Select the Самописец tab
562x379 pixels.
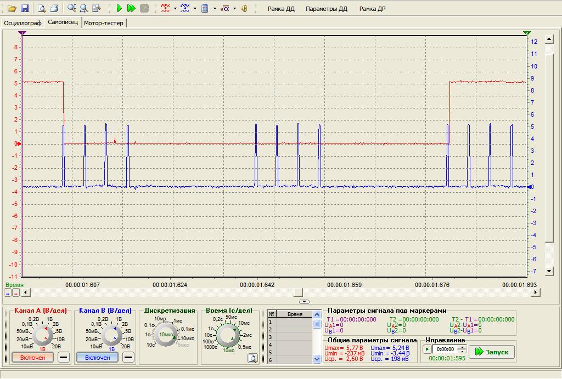tap(63, 22)
